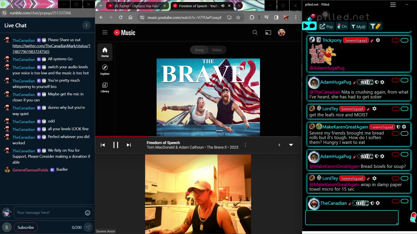Toggle the My@ mentions filter
The width and height of the screenshot is (417, 234).
tap(358, 26)
